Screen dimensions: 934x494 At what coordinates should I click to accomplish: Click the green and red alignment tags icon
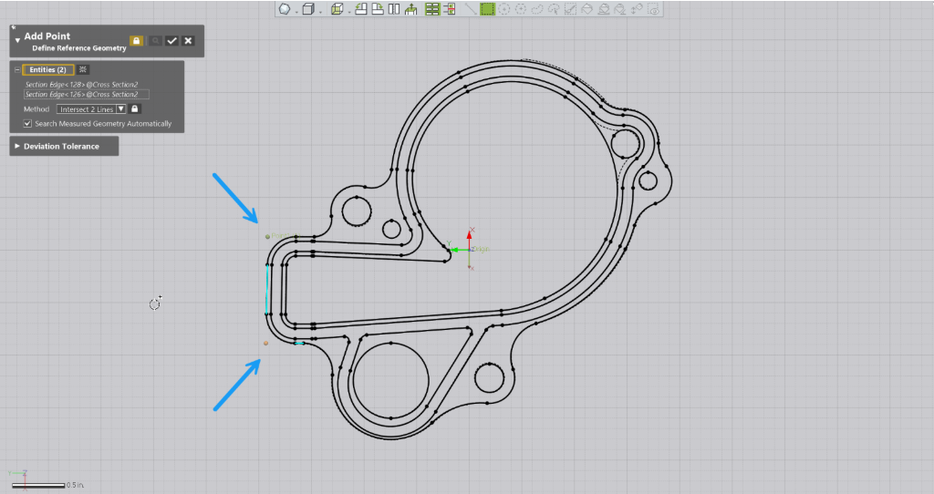pyautogui.click(x=450, y=9)
